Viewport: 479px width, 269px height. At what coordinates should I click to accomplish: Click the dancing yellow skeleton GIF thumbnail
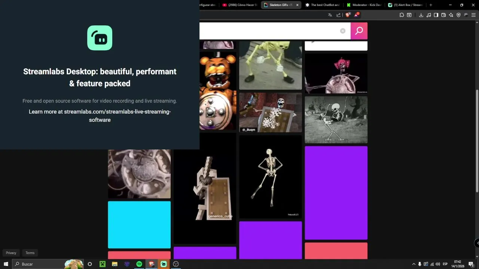[x=270, y=65]
